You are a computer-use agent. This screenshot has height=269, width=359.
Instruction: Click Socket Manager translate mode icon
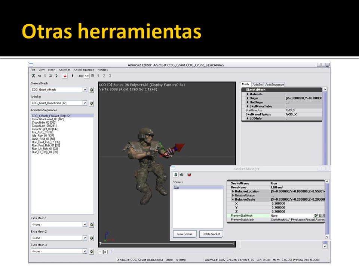(x=176, y=174)
